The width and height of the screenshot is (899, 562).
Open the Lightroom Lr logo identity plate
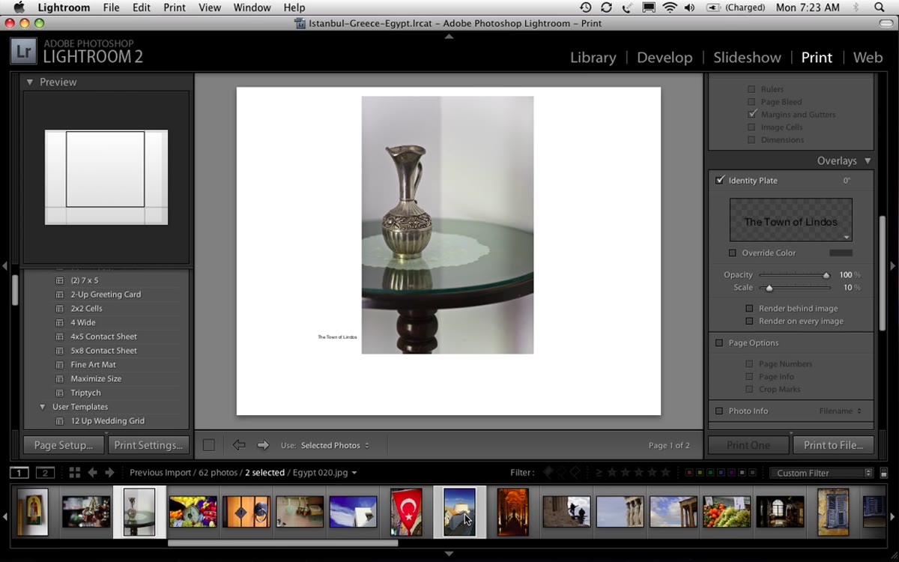[x=24, y=50]
